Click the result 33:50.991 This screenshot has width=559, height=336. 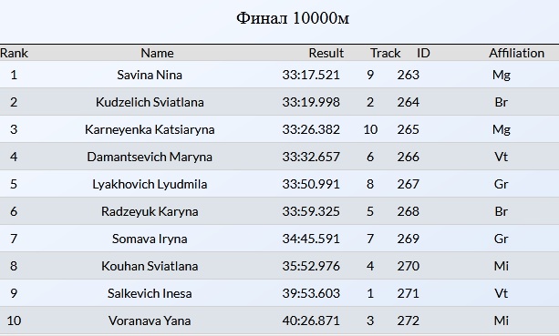pos(311,184)
